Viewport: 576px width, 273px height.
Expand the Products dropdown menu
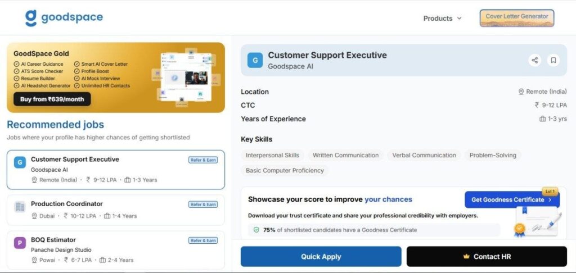(442, 19)
